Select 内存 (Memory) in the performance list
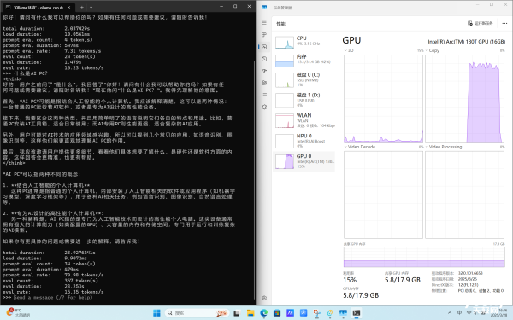 (x=304, y=60)
